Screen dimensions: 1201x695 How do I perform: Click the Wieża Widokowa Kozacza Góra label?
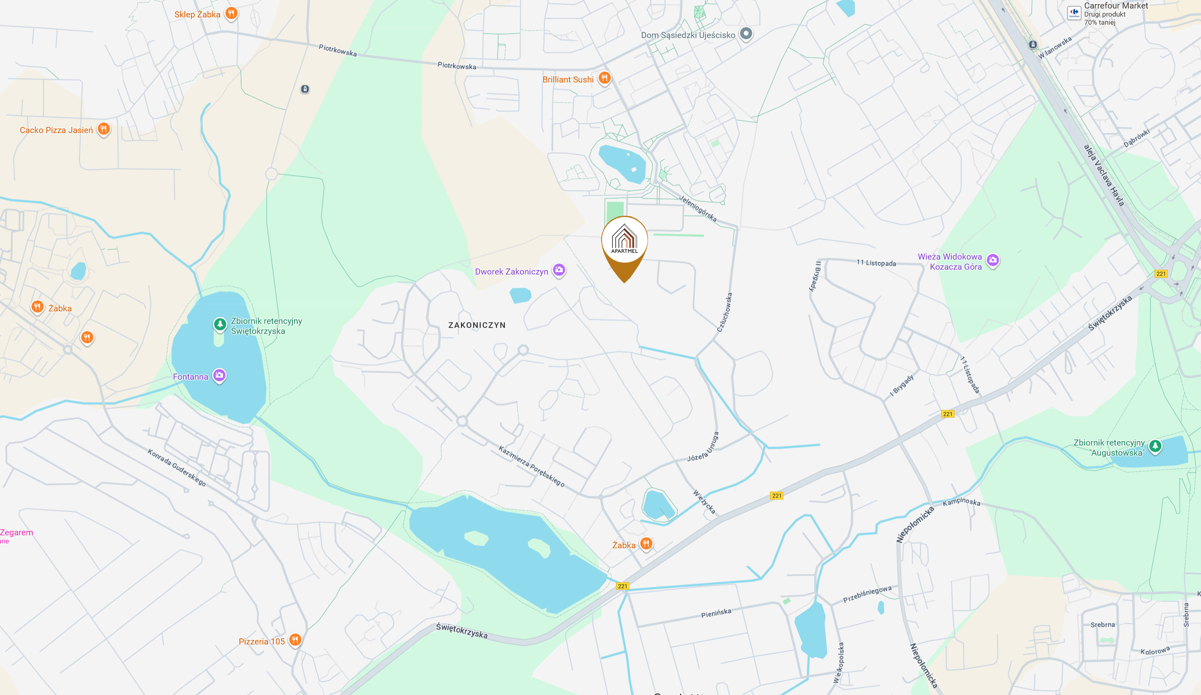pyautogui.click(x=950, y=262)
